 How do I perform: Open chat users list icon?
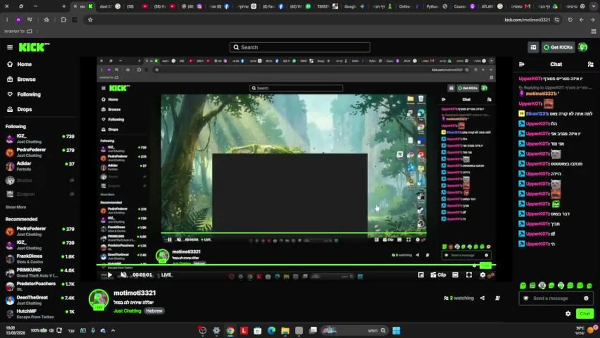591,64
